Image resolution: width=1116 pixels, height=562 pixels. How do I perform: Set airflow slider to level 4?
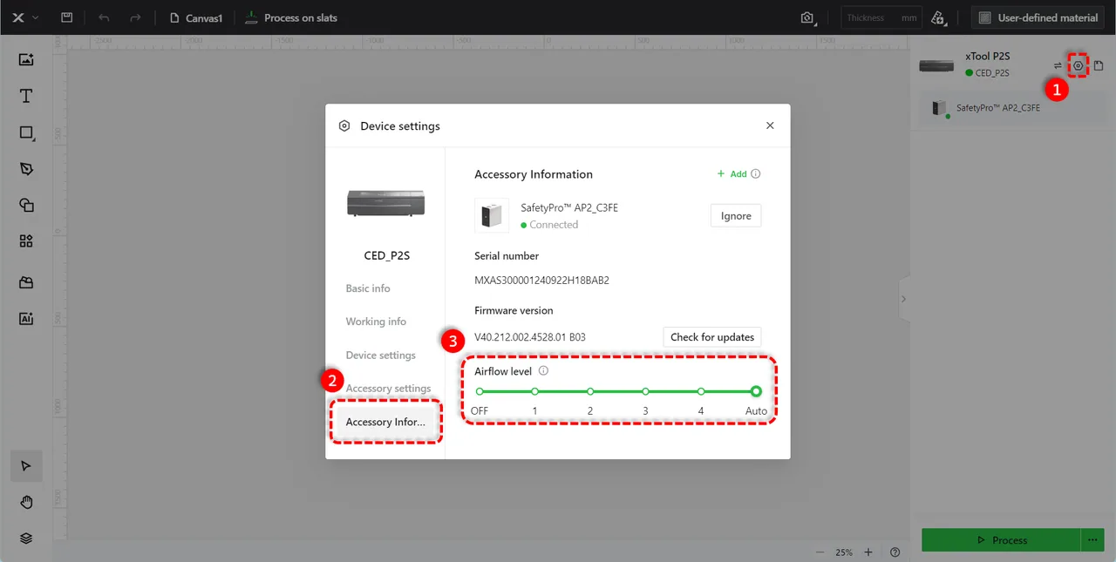point(701,391)
